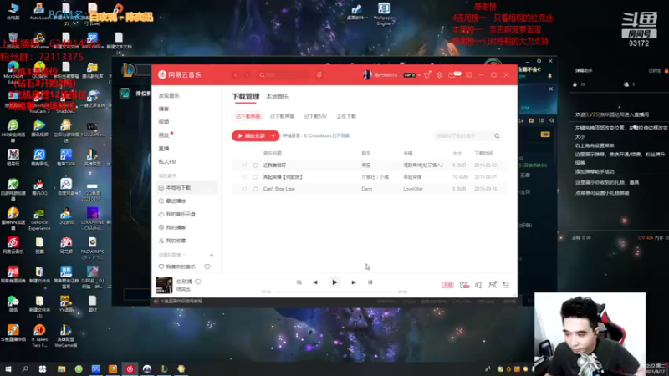Select the 已下载声音 filter
Image resolution: width=669 pixels, height=376 pixels.
[x=282, y=116]
